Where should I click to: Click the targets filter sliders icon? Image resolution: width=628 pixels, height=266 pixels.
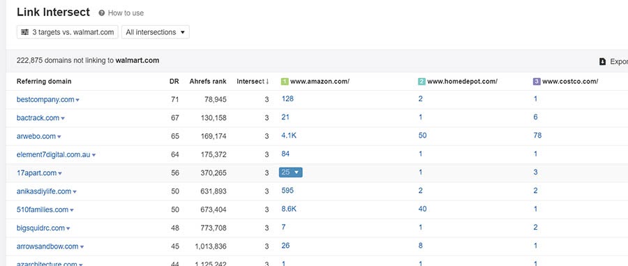click(x=25, y=32)
